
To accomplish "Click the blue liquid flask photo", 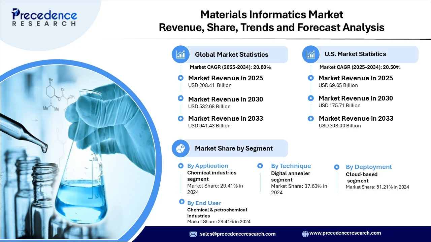I will coord(81,188).
